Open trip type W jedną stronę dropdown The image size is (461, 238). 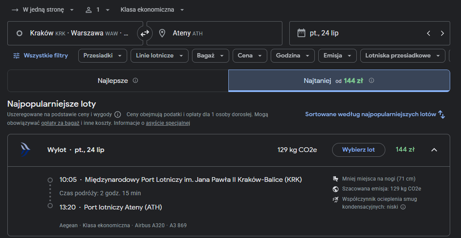click(43, 10)
